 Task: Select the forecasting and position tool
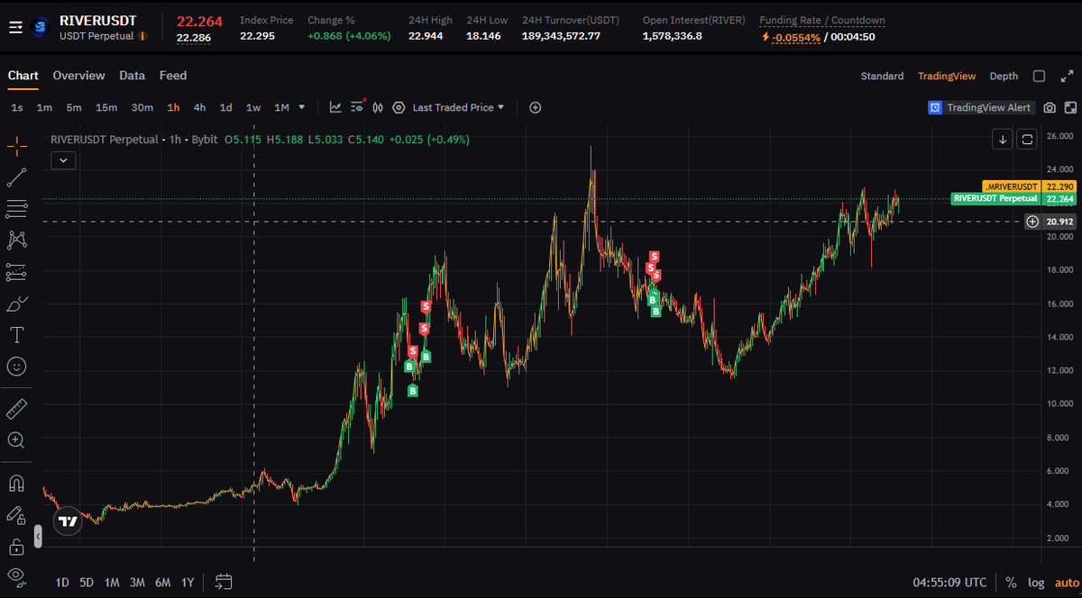[x=16, y=271]
